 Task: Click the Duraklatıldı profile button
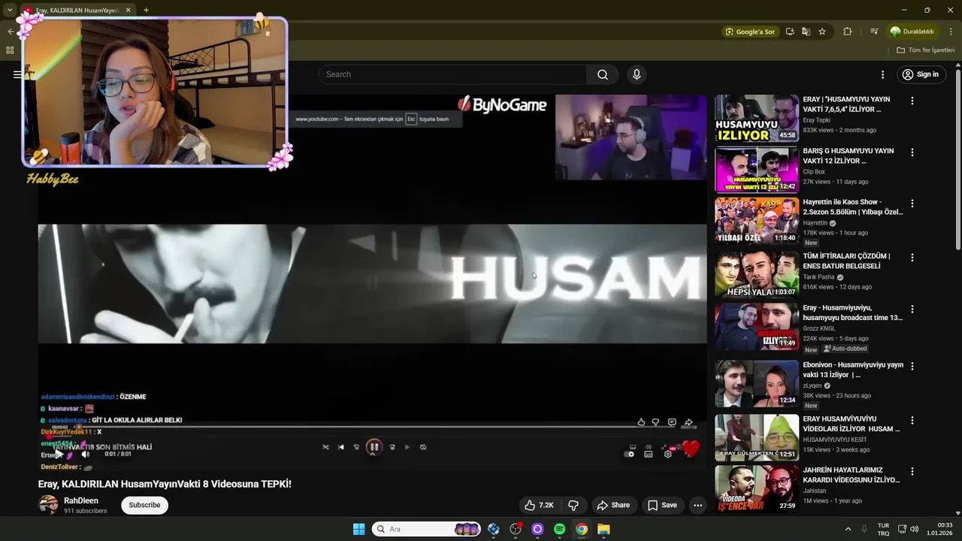click(912, 32)
